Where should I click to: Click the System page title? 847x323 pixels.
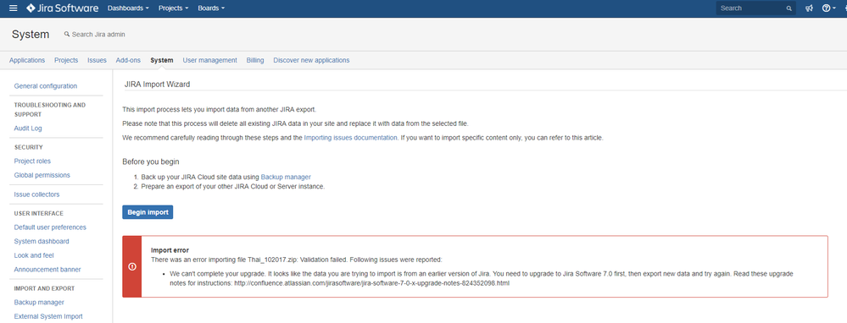tap(31, 35)
